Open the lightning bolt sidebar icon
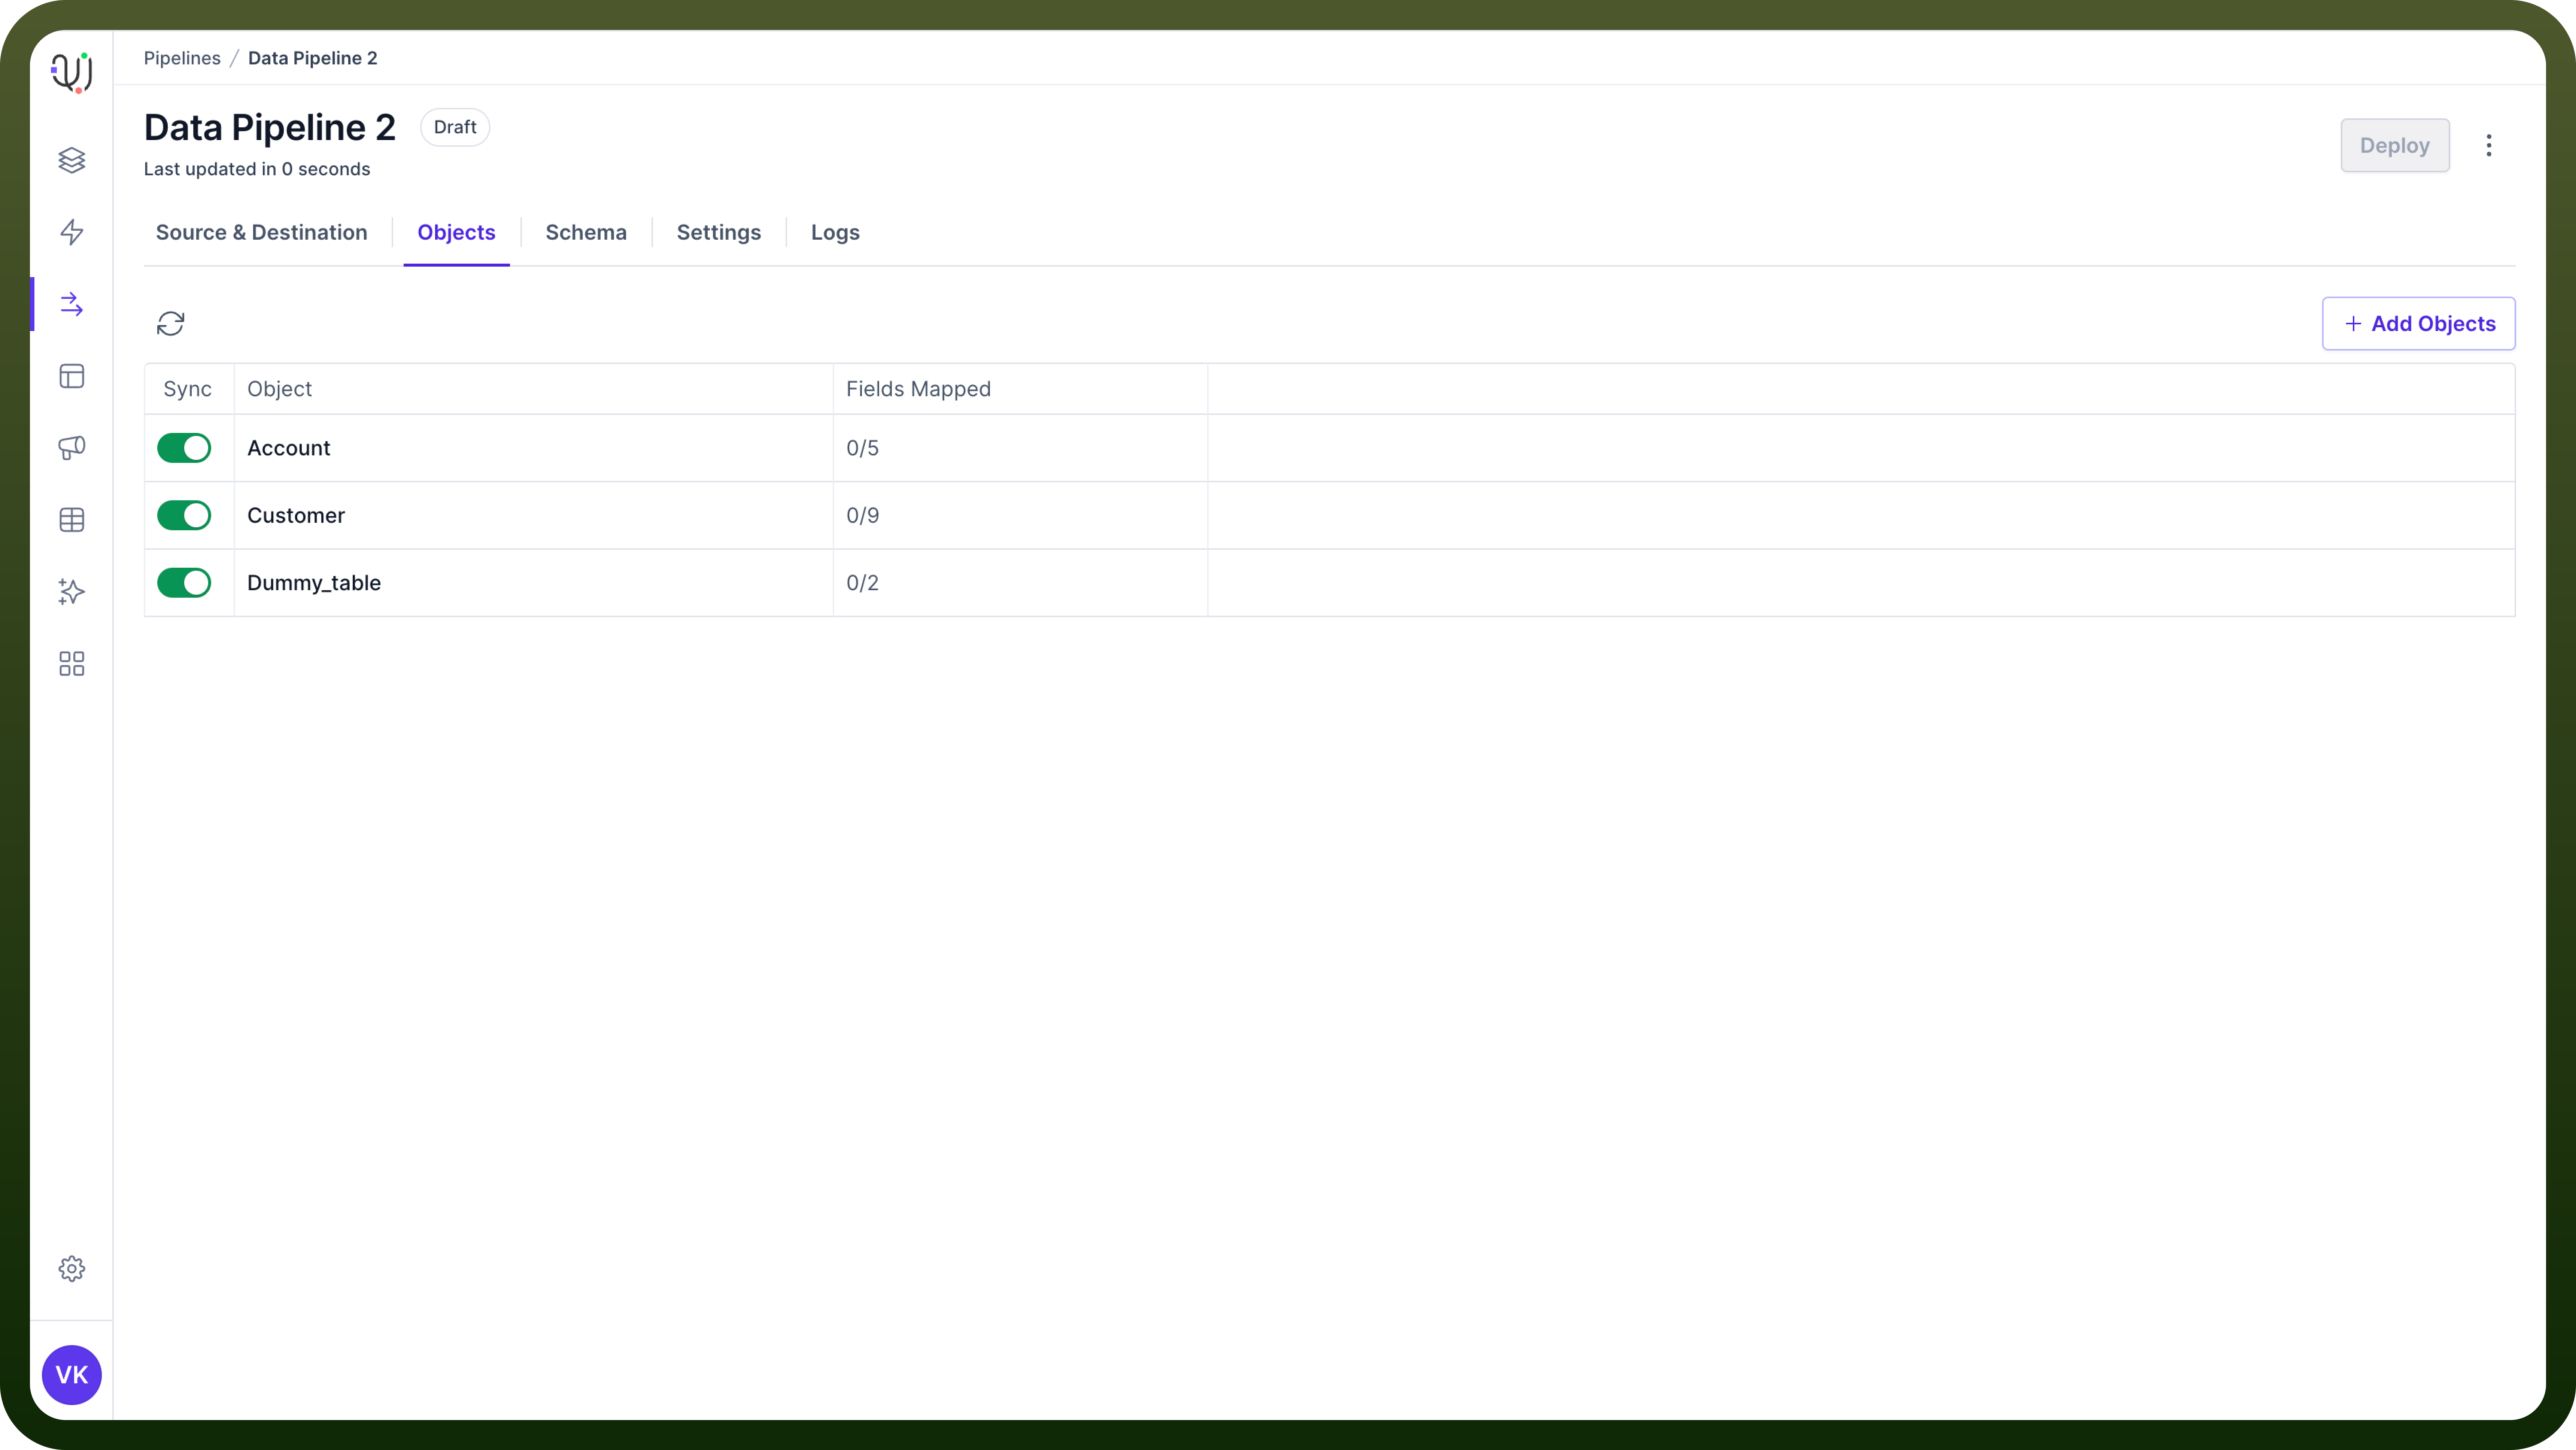The height and width of the screenshot is (1450, 2576). (72, 232)
